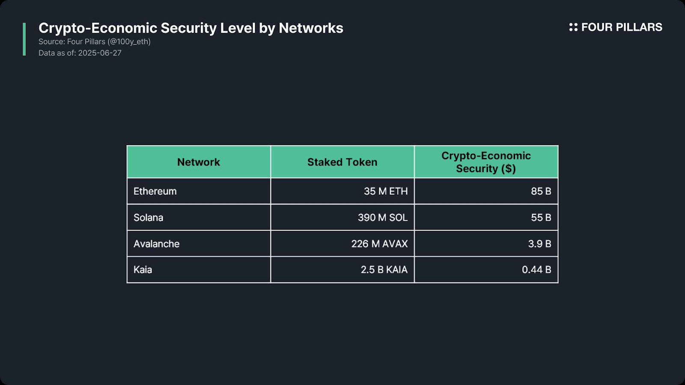Click the Avalanche row name cell
This screenshot has width=685, height=385.
pyautogui.click(x=157, y=244)
